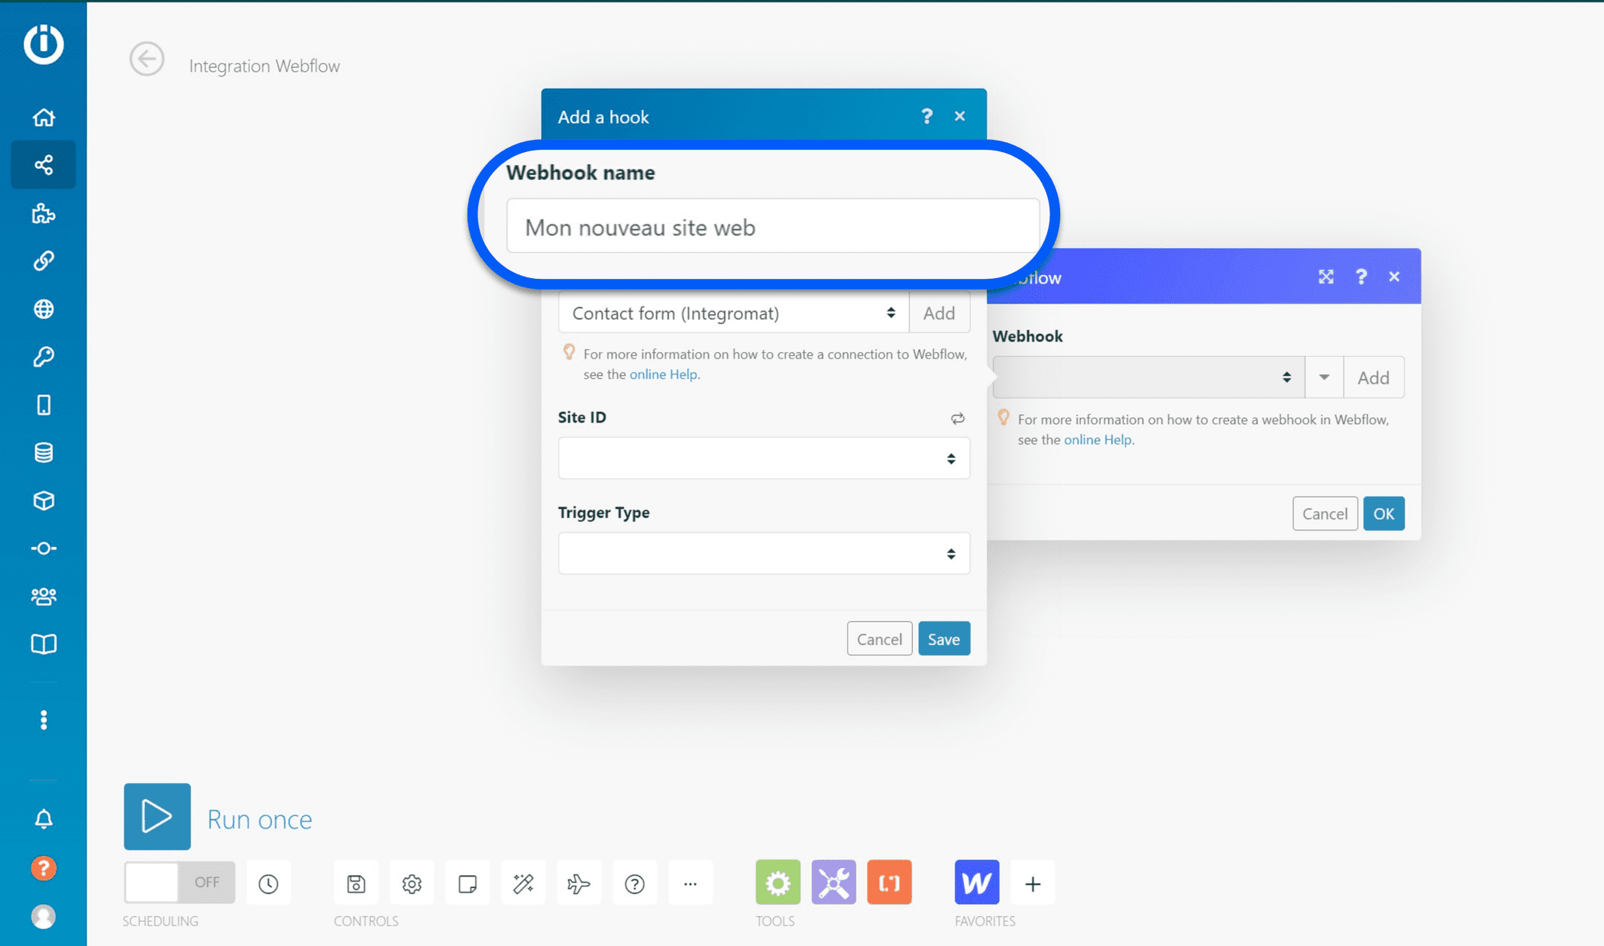
Task: Click OK in the Webflow webhook dialog
Action: (x=1383, y=513)
